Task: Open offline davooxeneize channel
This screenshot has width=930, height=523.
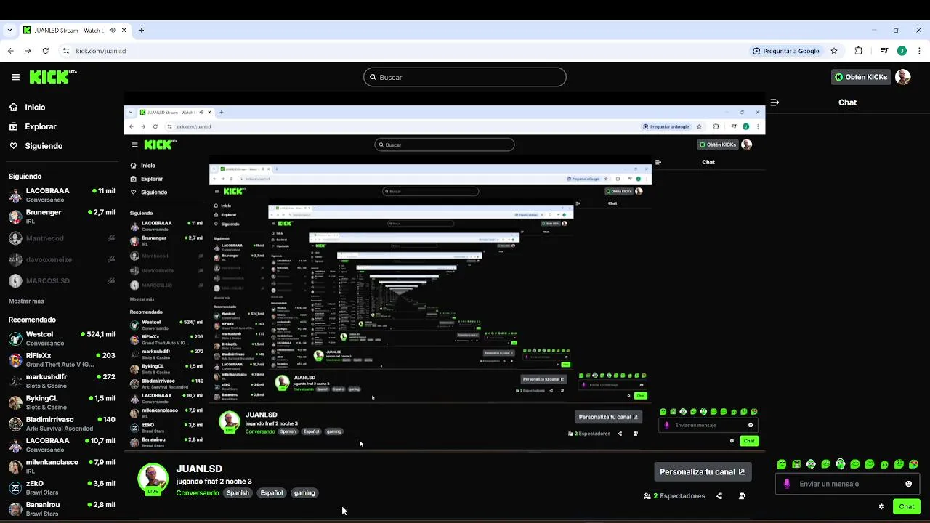Action: coord(62,259)
